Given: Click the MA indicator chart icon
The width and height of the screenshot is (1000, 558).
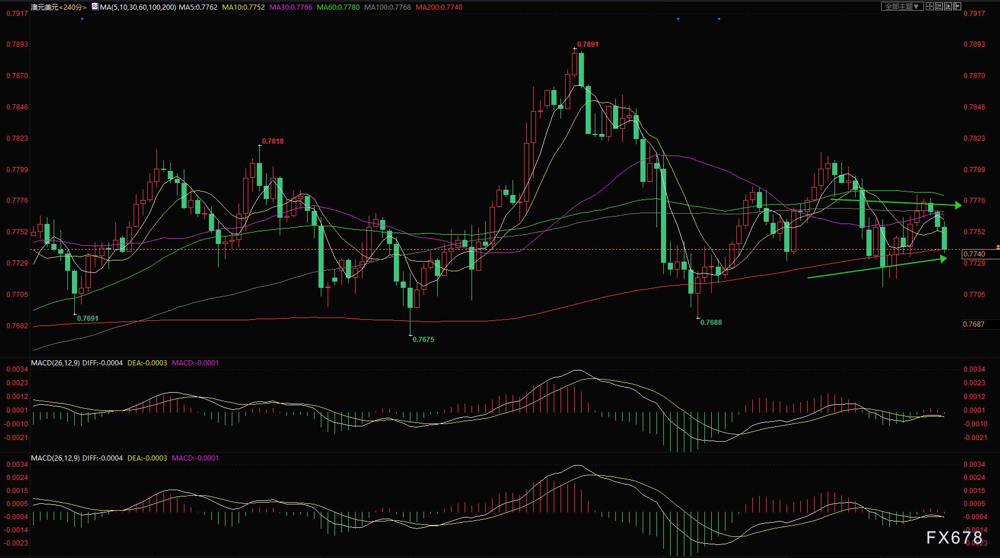Looking at the screenshot, I should pos(95,7).
